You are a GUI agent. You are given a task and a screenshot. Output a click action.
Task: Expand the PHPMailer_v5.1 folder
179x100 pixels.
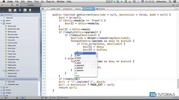click(3, 71)
